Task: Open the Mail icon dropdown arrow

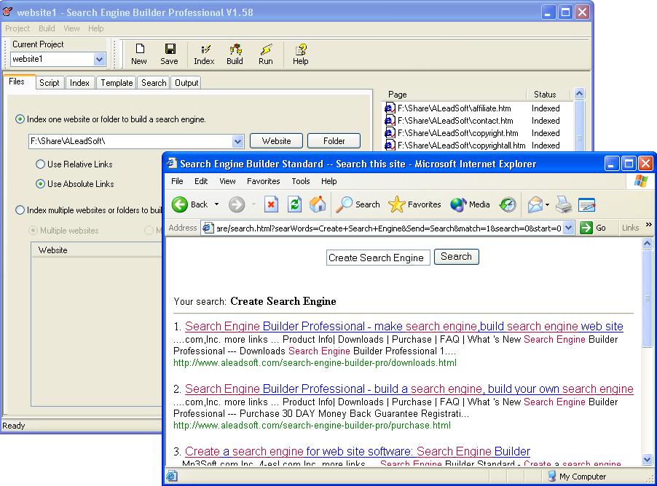Action: [547, 205]
